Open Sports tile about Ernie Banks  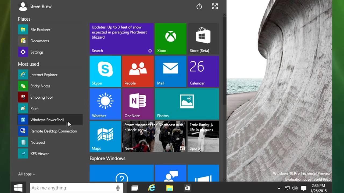(x=203, y=136)
